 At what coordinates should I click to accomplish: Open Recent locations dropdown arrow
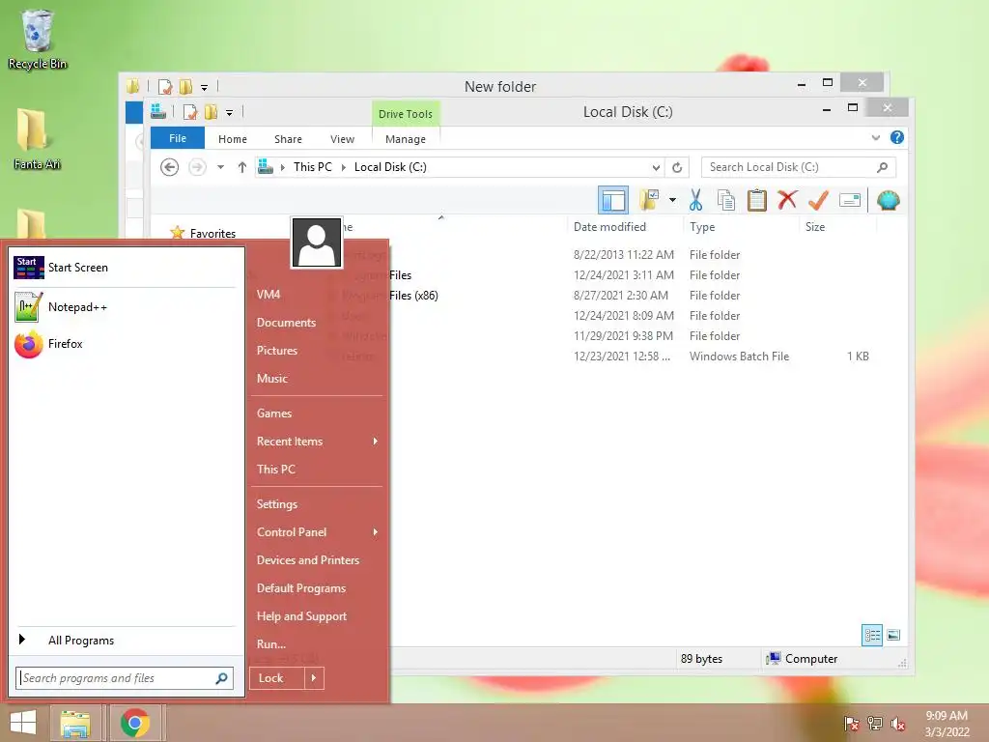tap(220, 167)
